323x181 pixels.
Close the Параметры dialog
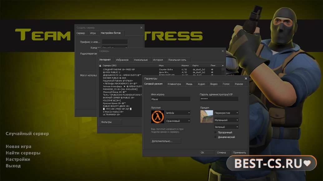click(246, 79)
